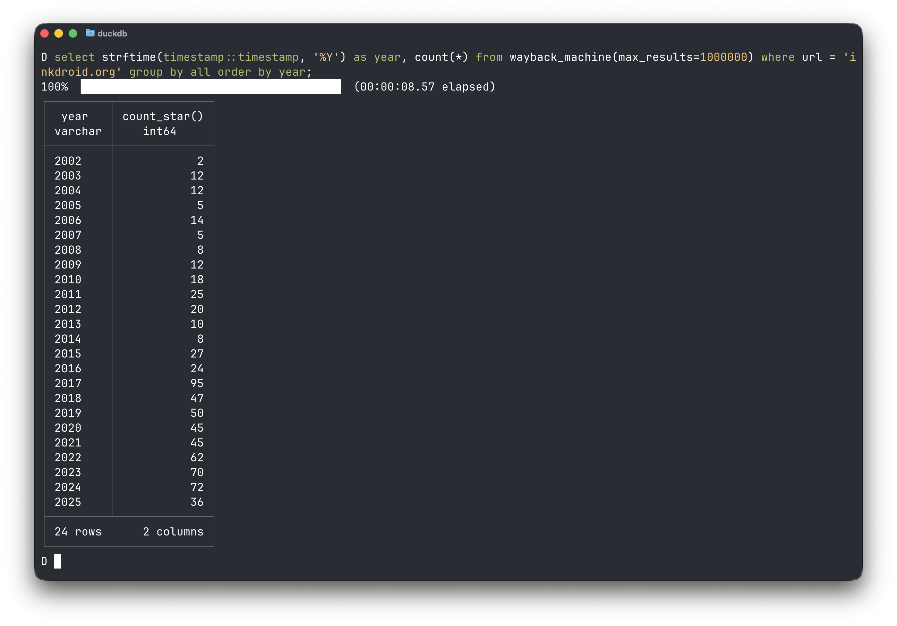Maximize the terminal with the green button
The image size is (897, 626).
(x=73, y=34)
